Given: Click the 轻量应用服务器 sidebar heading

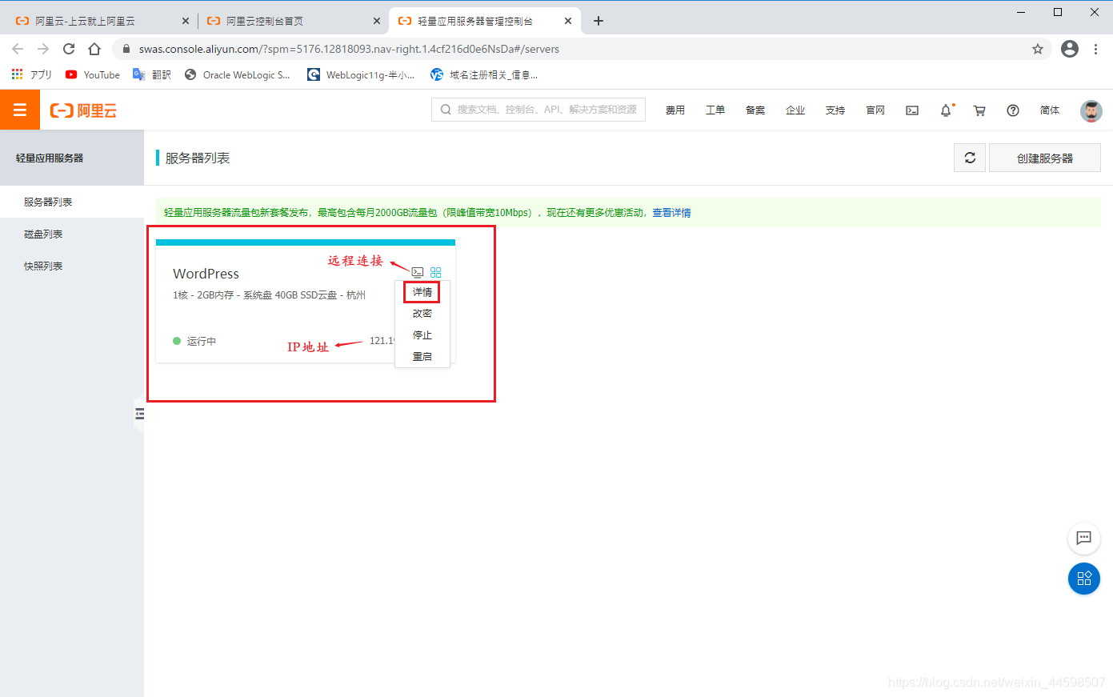Looking at the screenshot, I should [x=50, y=158].
